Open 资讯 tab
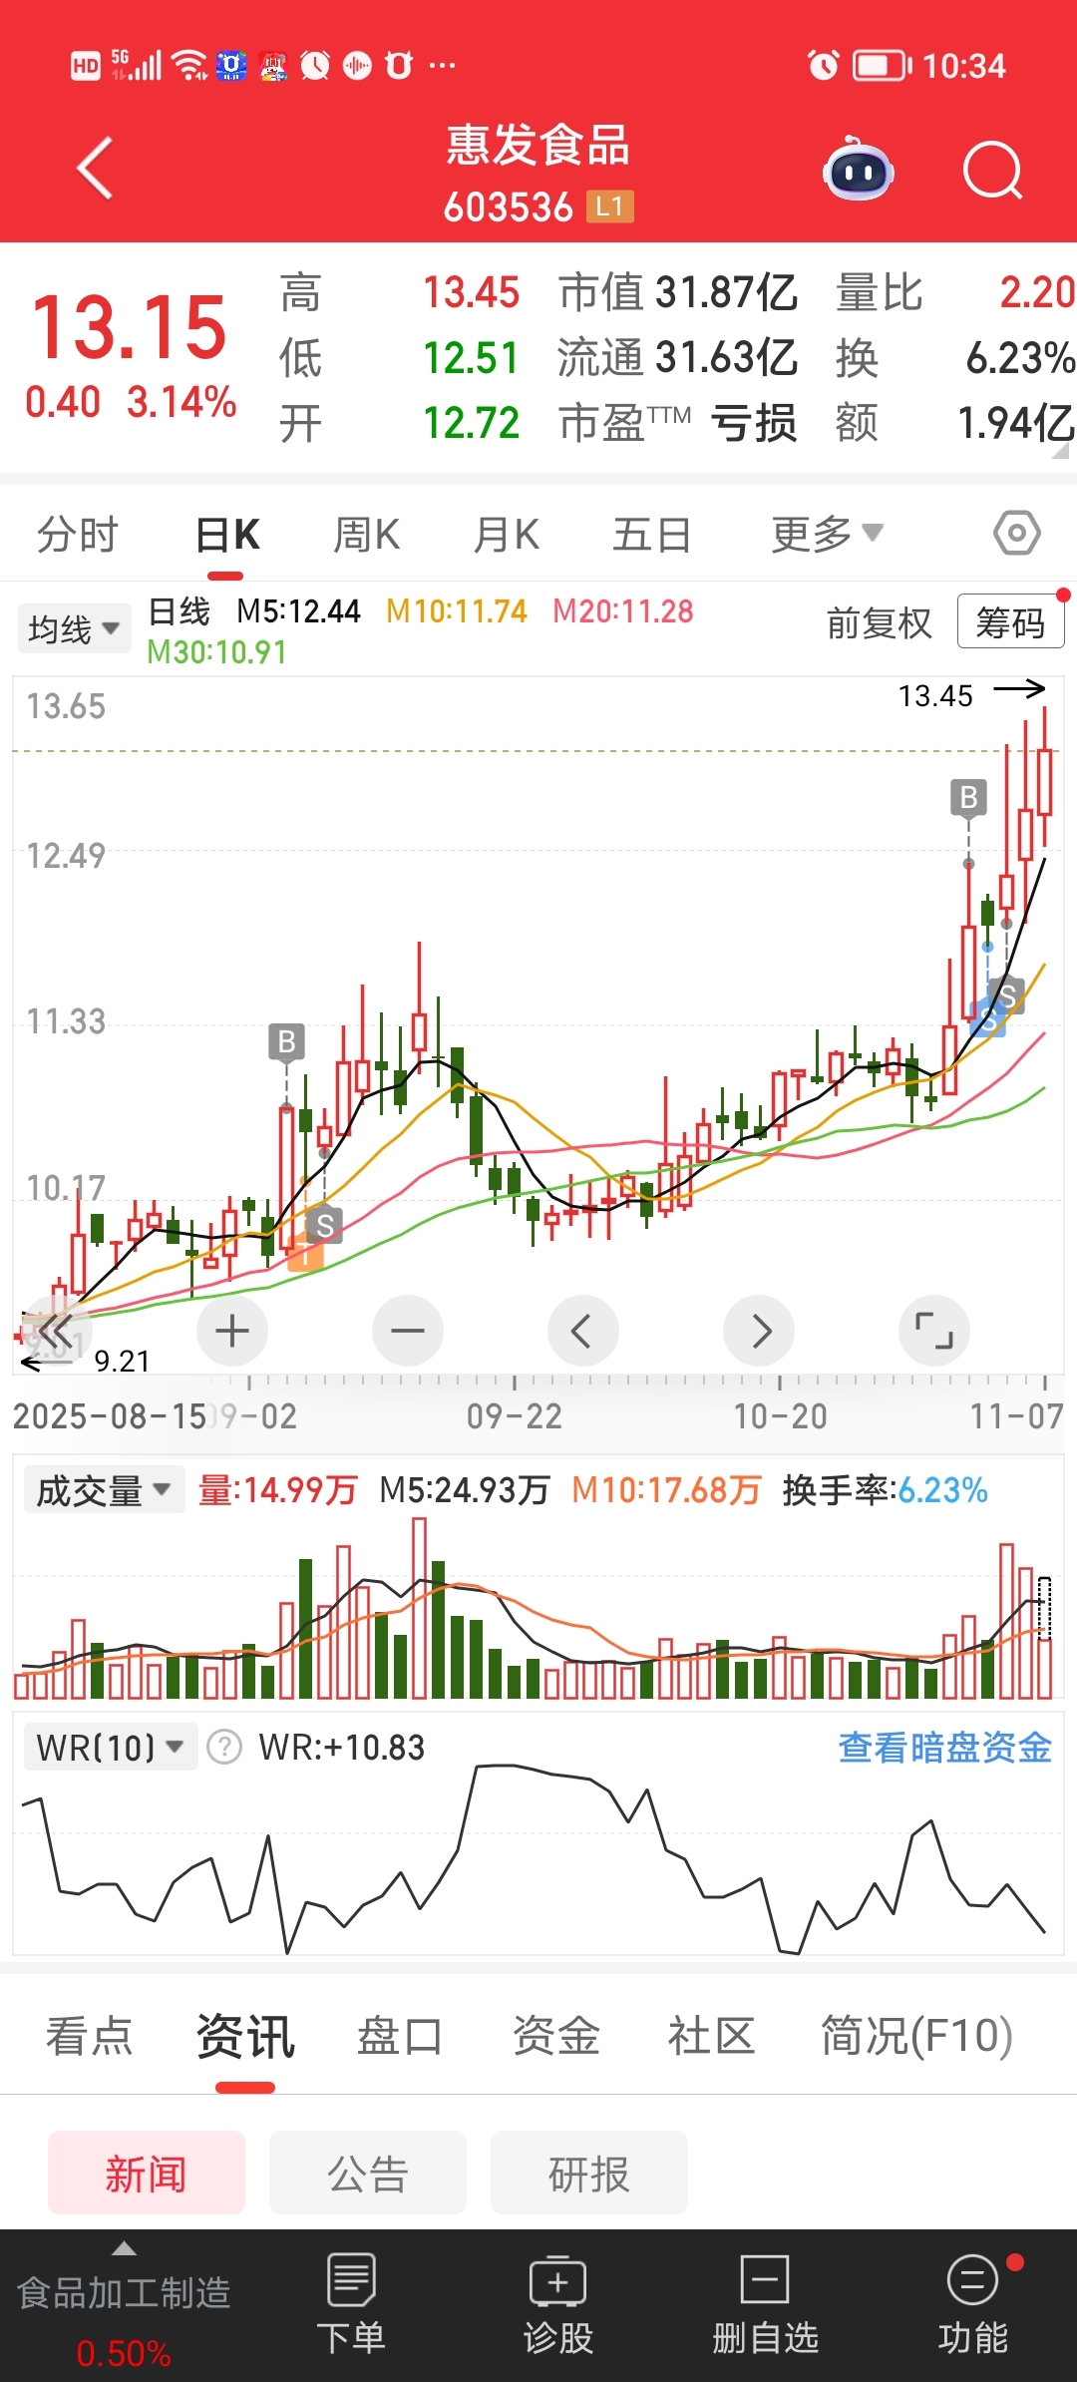The height and width of the screenshot is (2382, 1077). pyautogui.click(x=245, y=2036)
